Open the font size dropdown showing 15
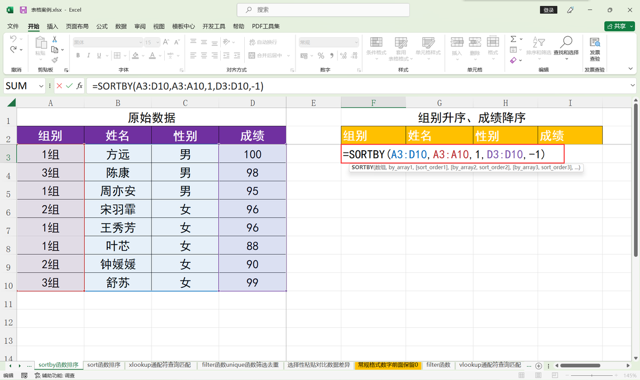 pyautogui.click(x=152, y=42)
